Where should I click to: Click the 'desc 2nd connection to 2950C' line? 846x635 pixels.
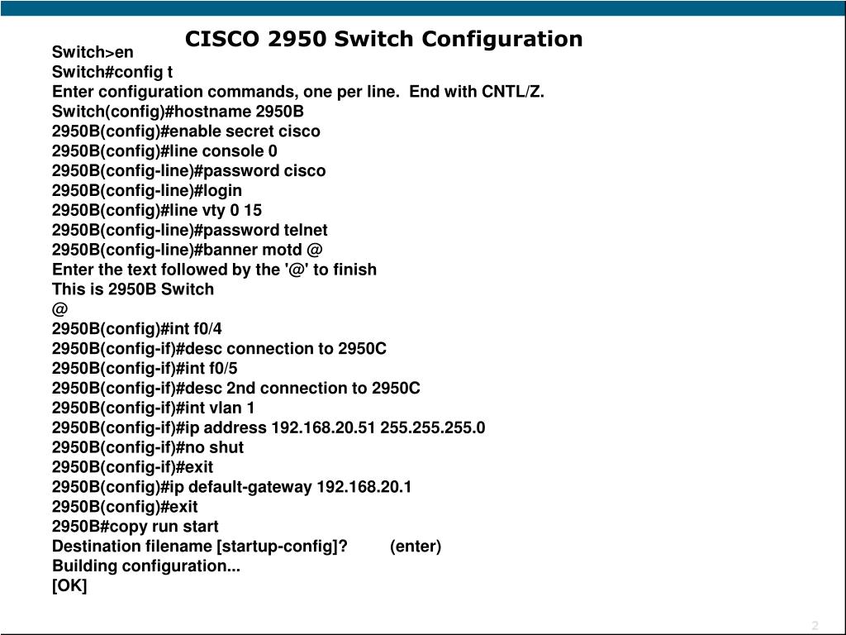point(235,389)
